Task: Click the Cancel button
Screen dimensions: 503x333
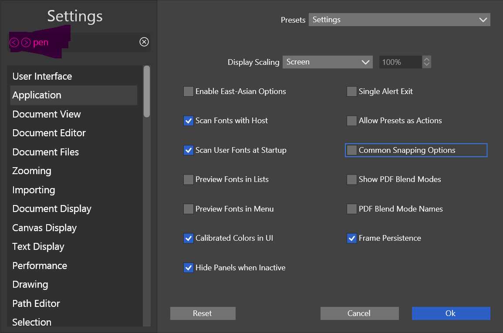Action: coord(359,313)
